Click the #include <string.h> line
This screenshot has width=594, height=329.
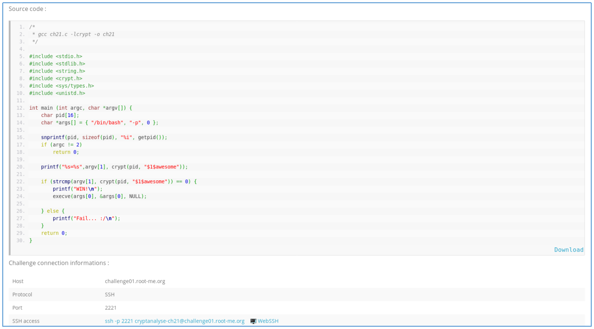(x=57, y=71)
